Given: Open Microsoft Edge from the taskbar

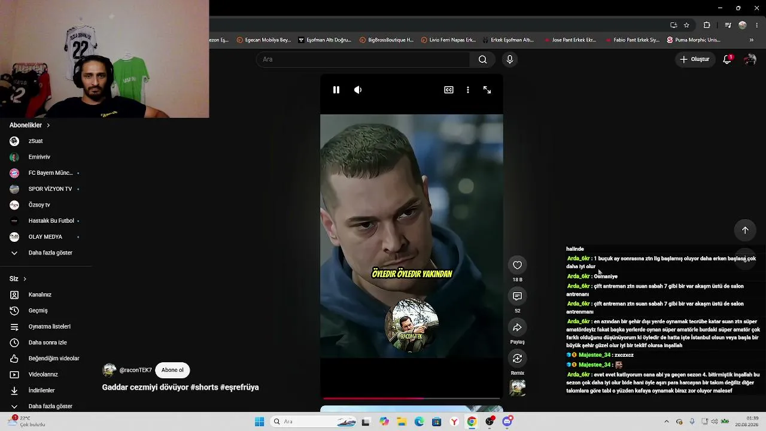Looking at the screenshot, I should [419, 421].
